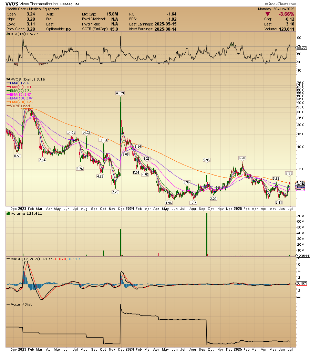Click the SCTR (SmlCap) 45.0 value
Viewport: 310px width, 352px height.
coord(114,29)
